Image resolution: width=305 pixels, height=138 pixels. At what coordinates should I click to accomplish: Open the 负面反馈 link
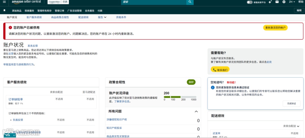pos(18,120)
